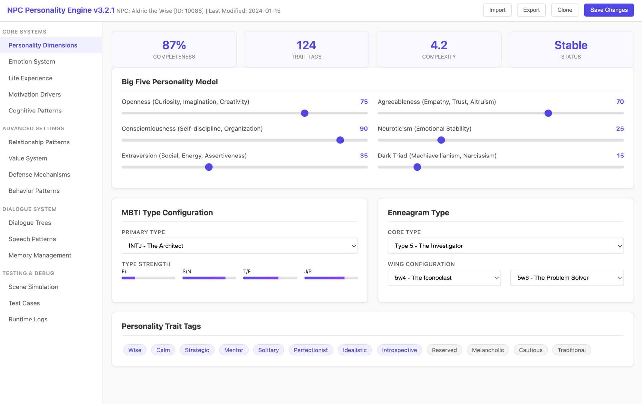Click the Export button
Image resolution: width=642 pixels, height=404 pixels.
coord(531,10)
